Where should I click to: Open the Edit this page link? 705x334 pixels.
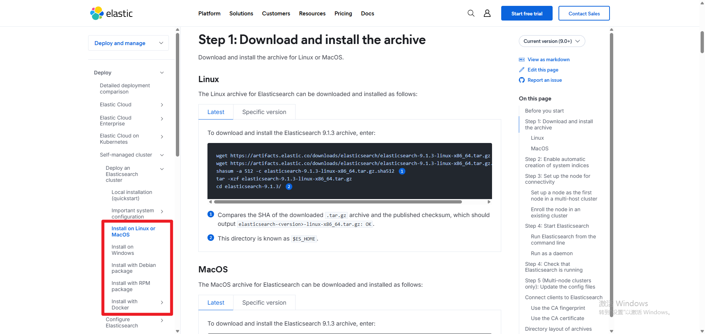click(x=543, y=70)
